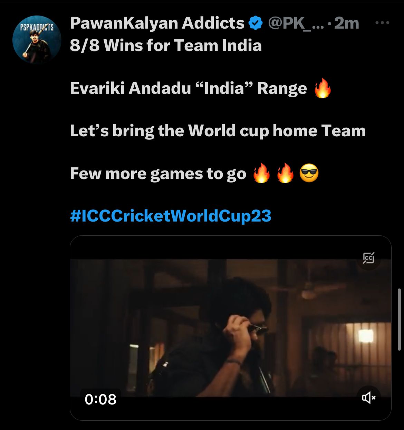Select the "8/8 Wins for Team India" line

point(166,46)
